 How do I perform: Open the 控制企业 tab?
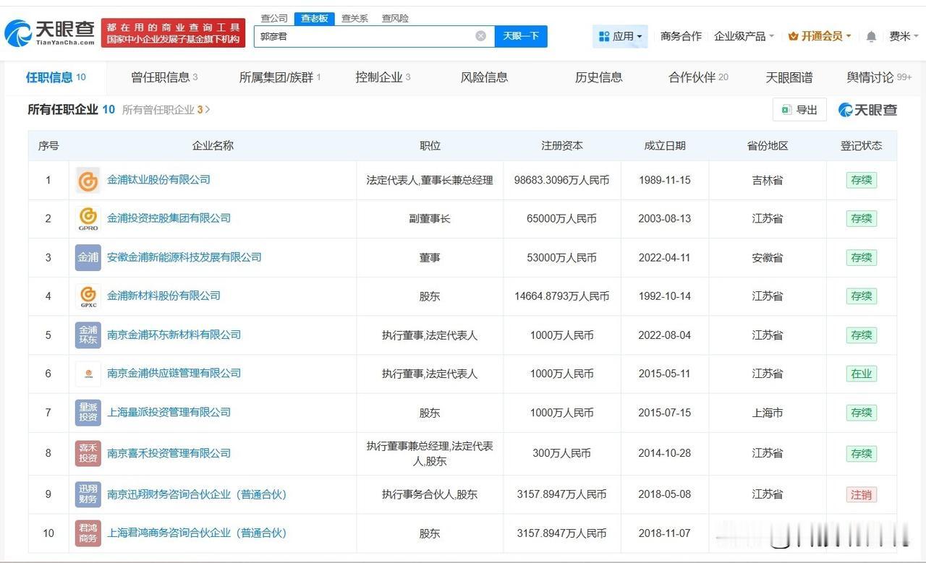(x=383, y=77)
